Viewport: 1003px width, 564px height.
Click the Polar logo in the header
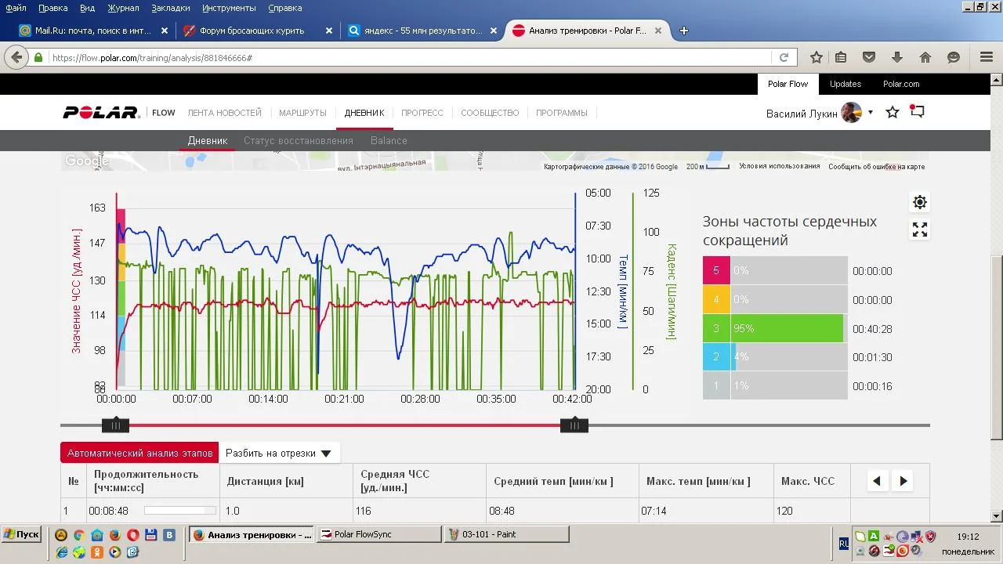click(101, 113)
